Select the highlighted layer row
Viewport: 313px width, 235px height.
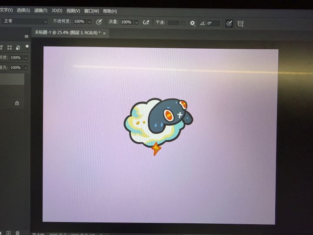[12, 79]
